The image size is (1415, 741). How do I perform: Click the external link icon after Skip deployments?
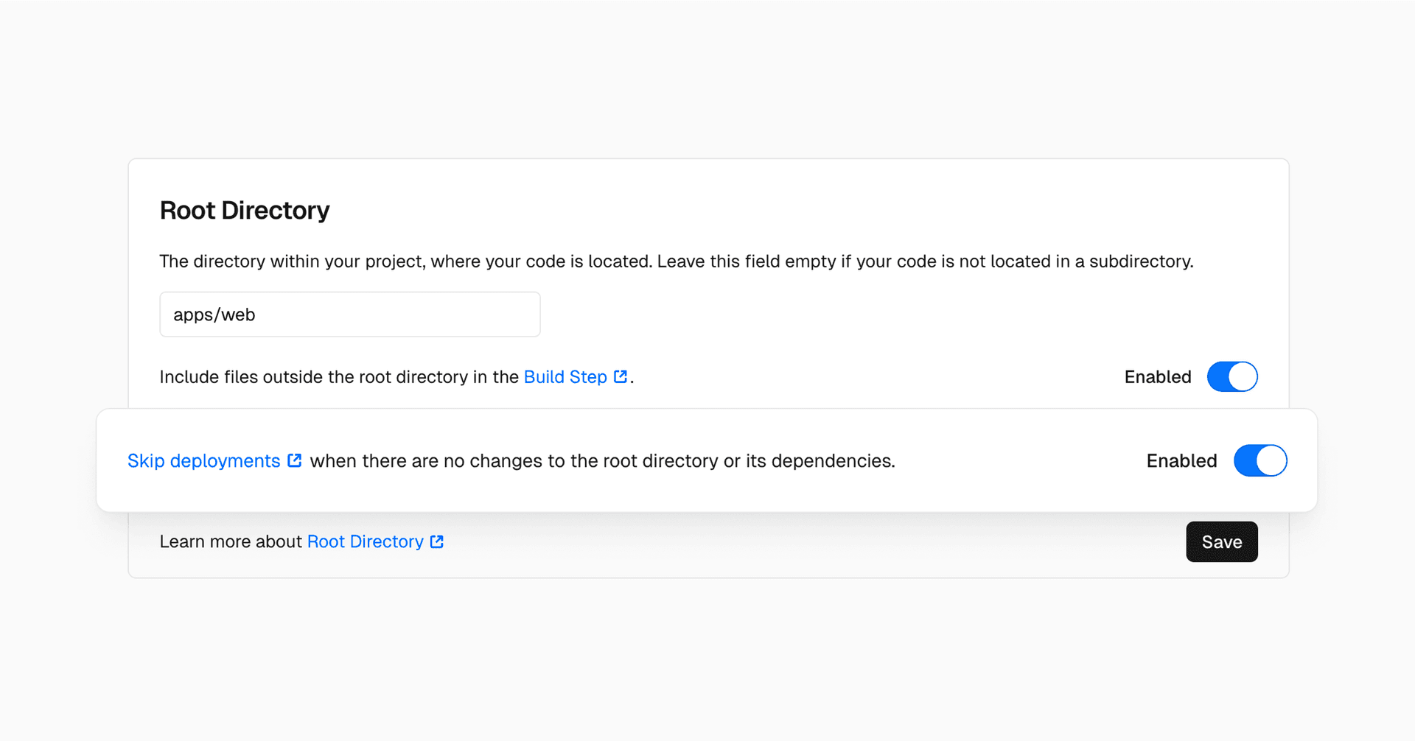click(x=294, y=460)
